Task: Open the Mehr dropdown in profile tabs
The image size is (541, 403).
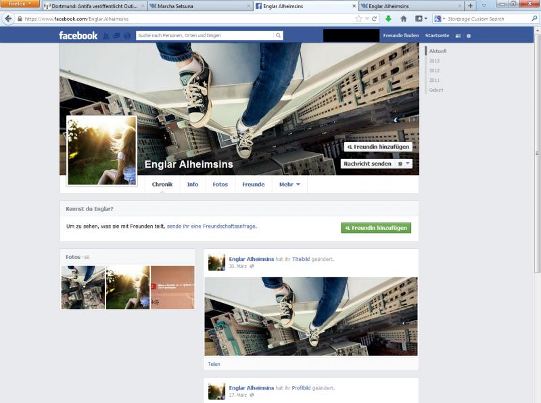Action: tap(289, 185)
